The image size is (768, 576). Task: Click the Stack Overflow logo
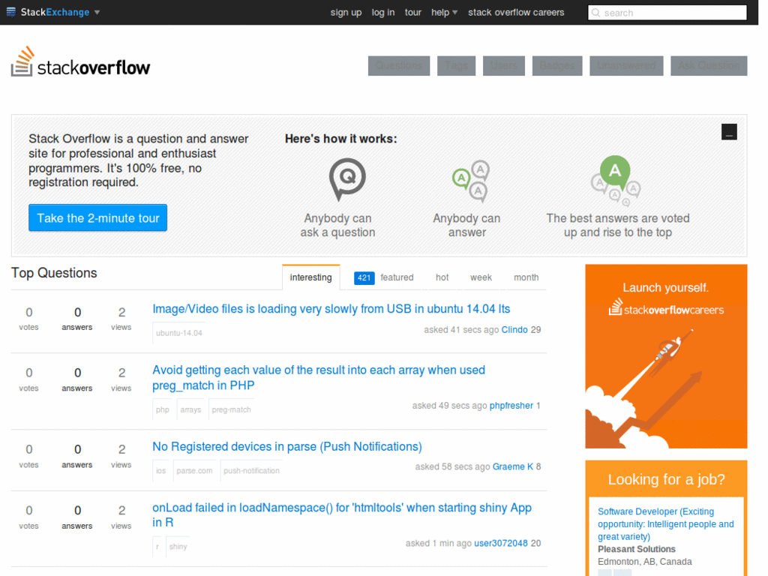pos(81,62)
